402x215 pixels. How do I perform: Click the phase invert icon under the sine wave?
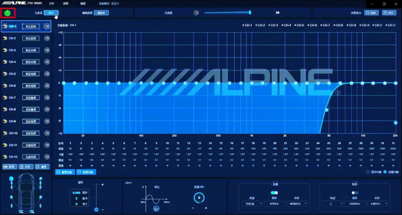click(x=156, y=208)
